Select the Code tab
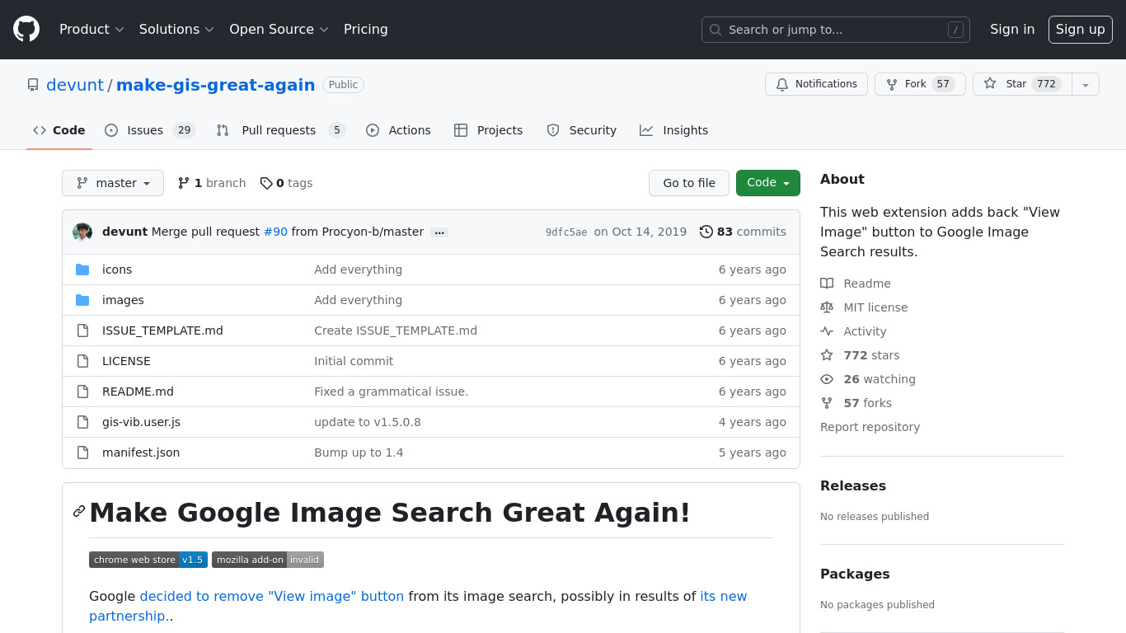Image resolution: width=1126 pixels, height=633 pixels. (x=59, y=130)
